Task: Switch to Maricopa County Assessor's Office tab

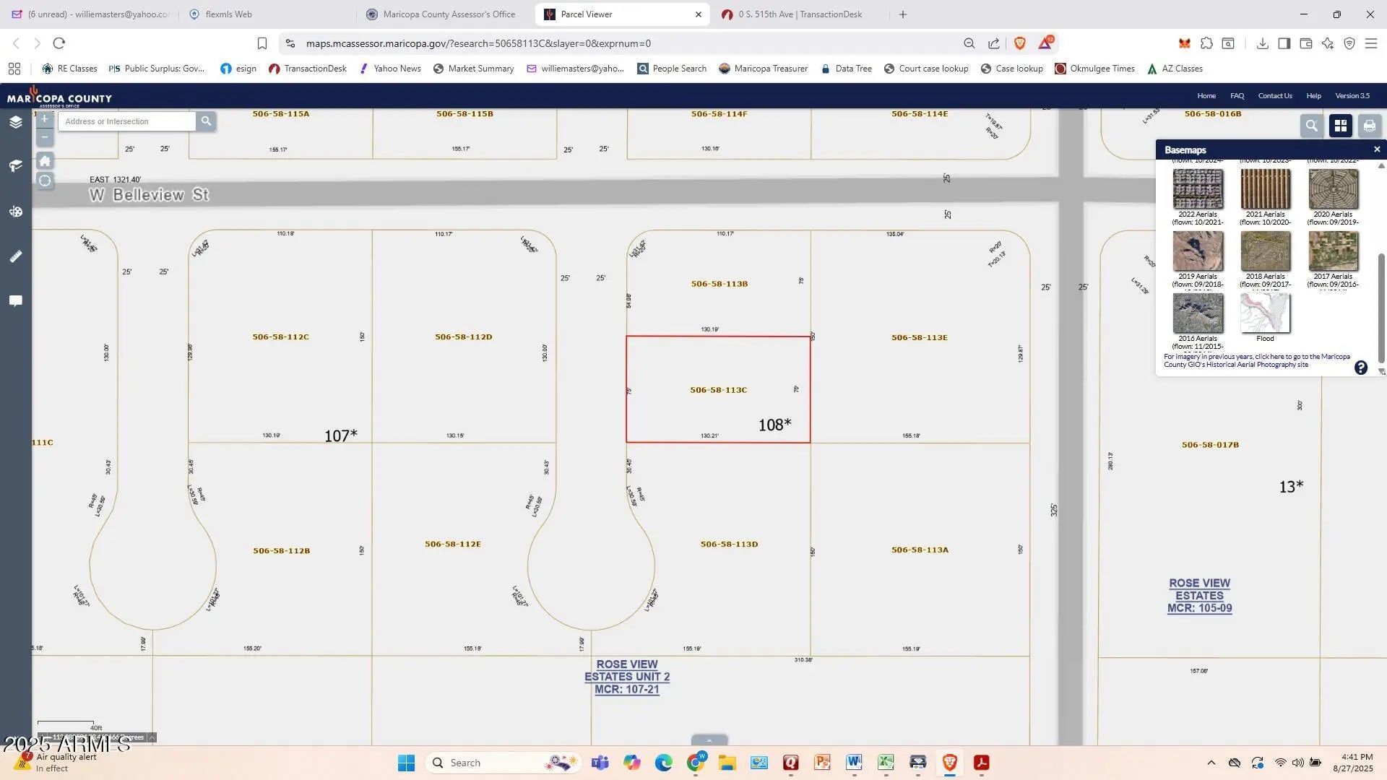Action: coord(448,14)
